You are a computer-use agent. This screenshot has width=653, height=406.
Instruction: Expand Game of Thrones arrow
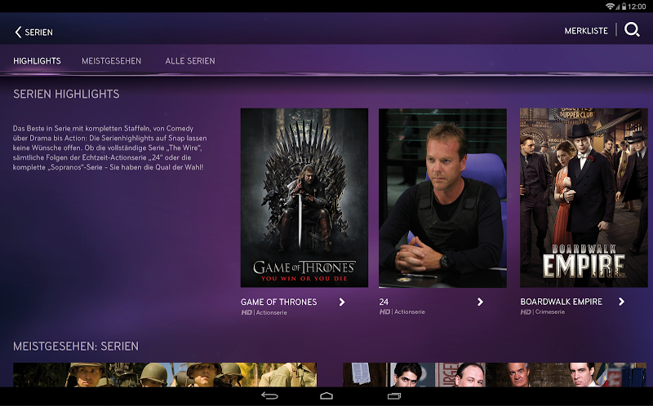(x=342, y=302)
